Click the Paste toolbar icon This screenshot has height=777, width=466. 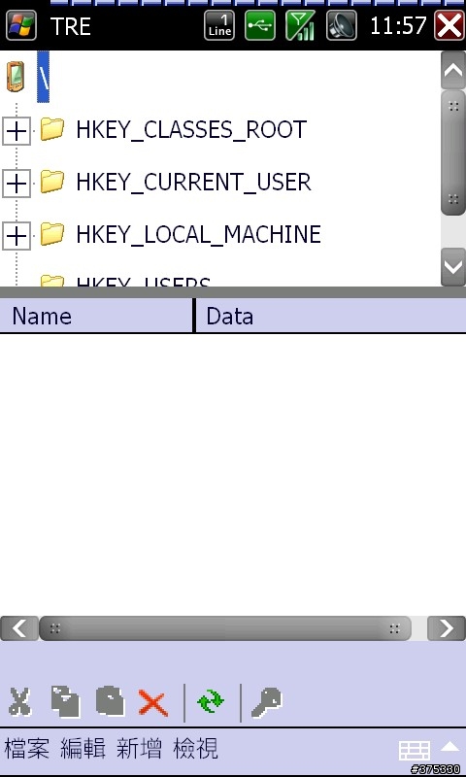(x=110, y=701)
